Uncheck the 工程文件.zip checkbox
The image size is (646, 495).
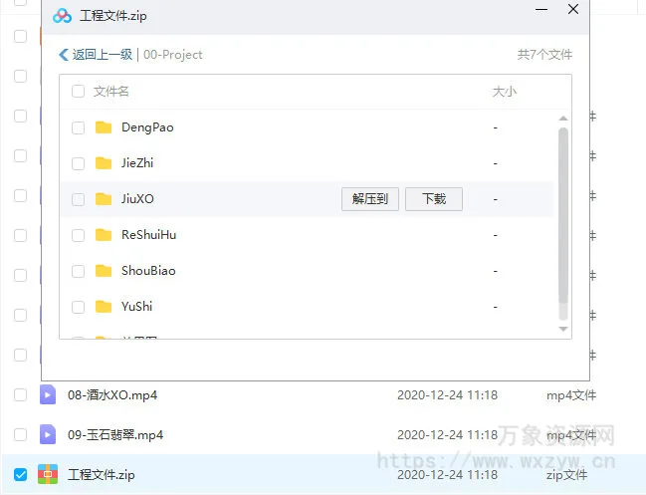20,474
